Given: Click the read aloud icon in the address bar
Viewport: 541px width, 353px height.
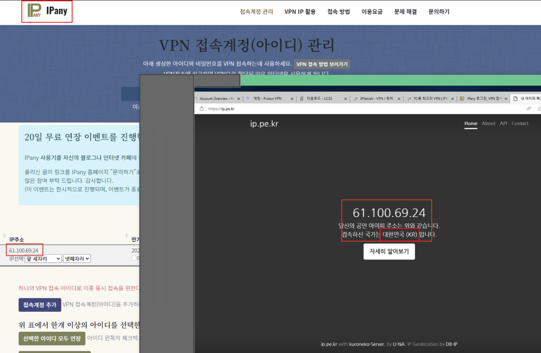Looking at the screenshot, I should click(529, 109).
